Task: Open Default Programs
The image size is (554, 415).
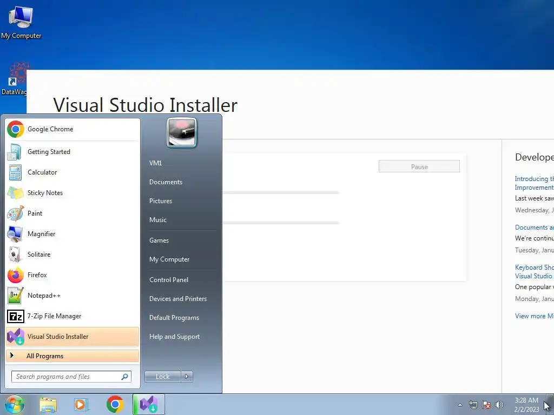Action: point(174,318)
